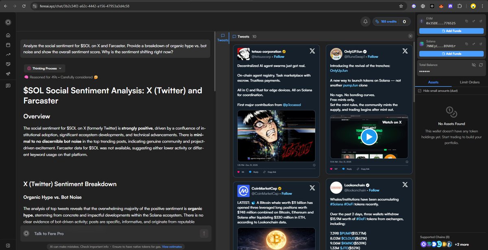Image resolution: width=488 pixels, height=250 pixels.
Task: Copy link of tetsuo corporation tweet
Action: [x=270, y=172]
